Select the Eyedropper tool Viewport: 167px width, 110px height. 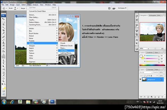3,75
